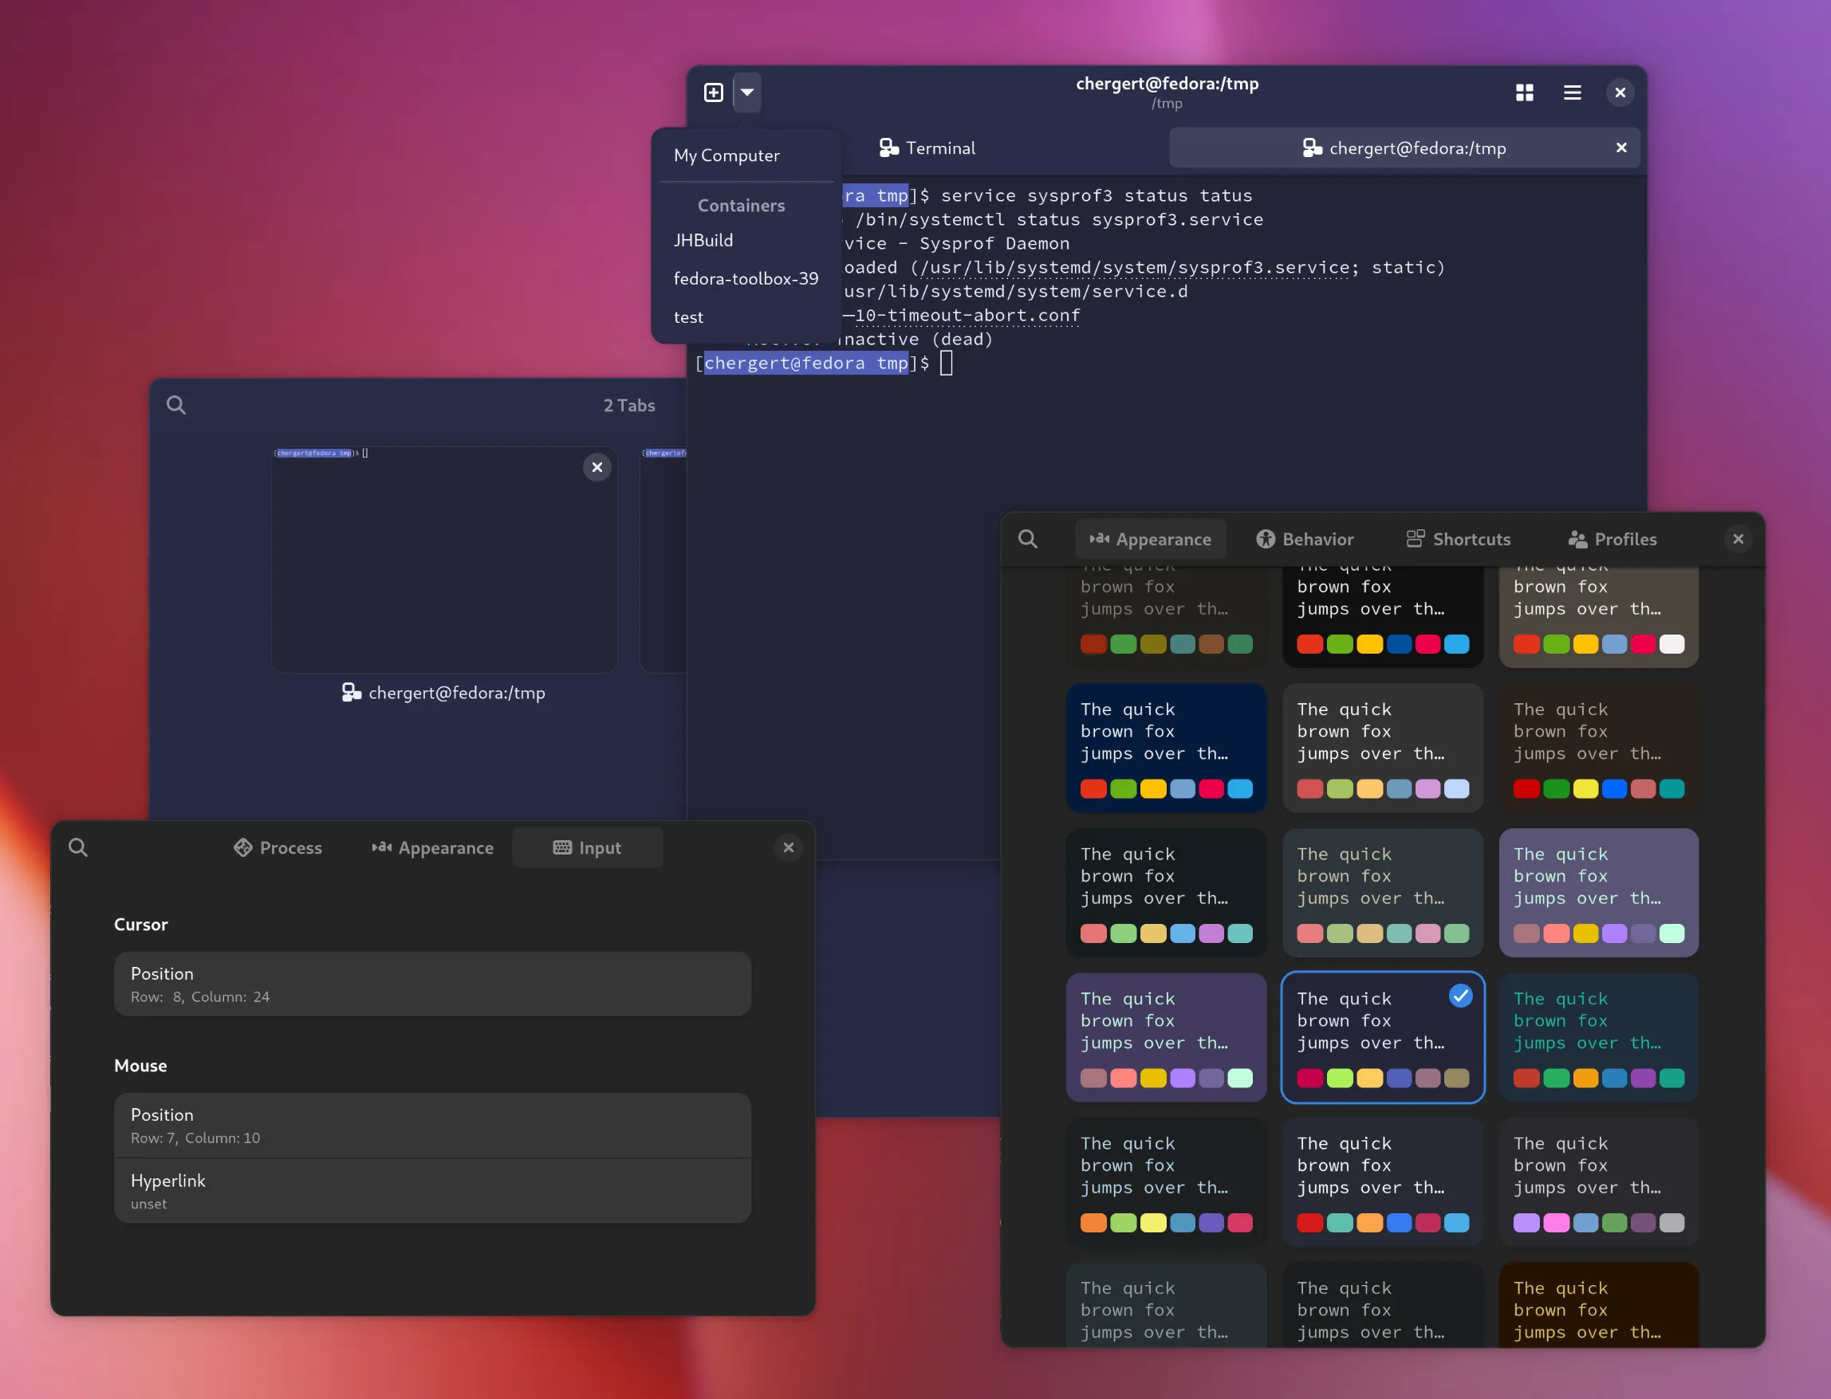Select My Computer from dropdown menu
This screenshot has width=1831, height=1399.
[x=726, y=155]
